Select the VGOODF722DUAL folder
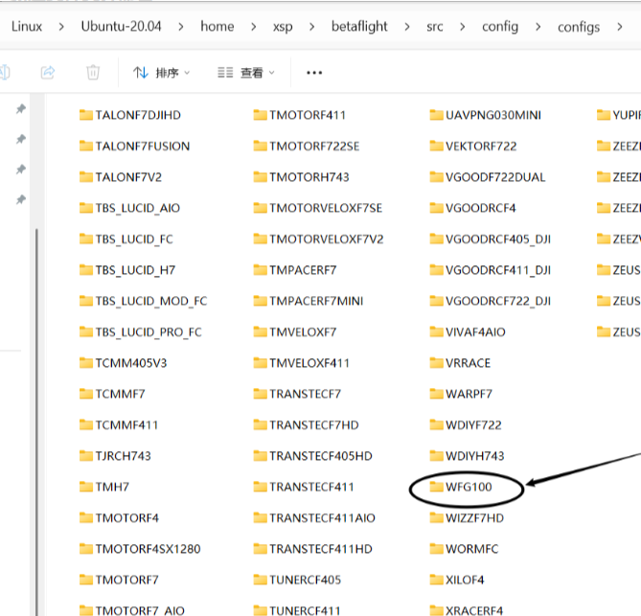Image resolution: width=641 pixels, height=616 pixels. tap(494, 177)
